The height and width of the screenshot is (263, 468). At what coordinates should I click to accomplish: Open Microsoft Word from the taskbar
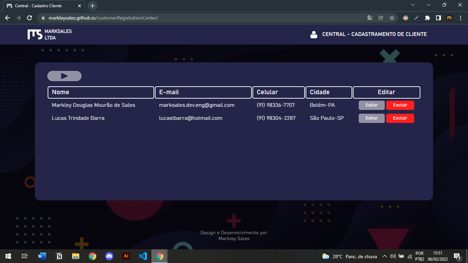tap(42, 256)
